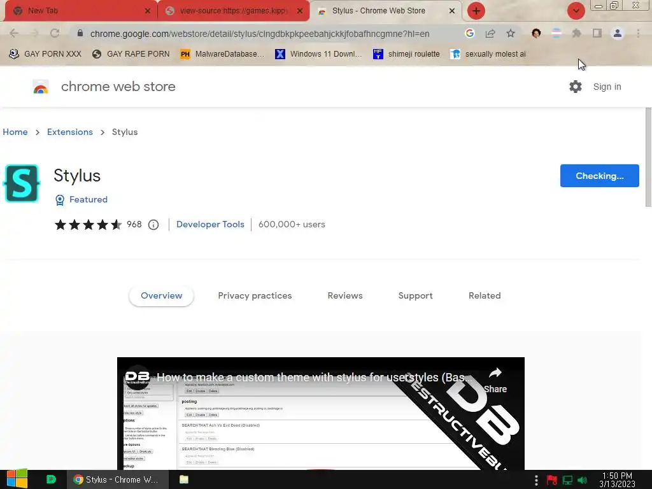This screenshot has width=652, height=489.
Task: Open the Support tab
Action: click(x=415, y=295)
